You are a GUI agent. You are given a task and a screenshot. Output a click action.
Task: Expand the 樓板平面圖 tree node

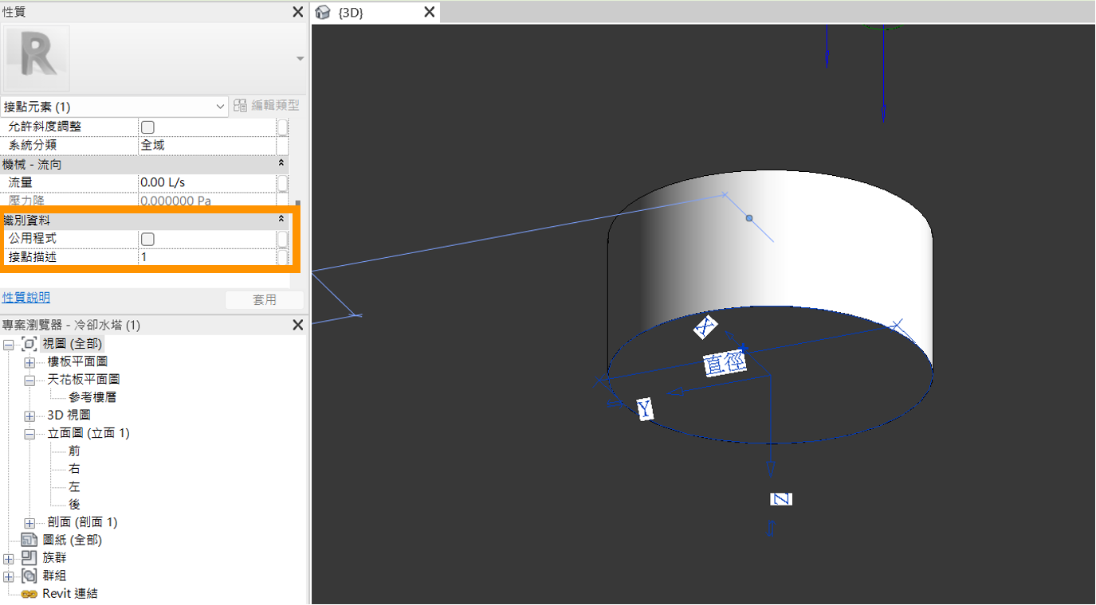[x=29, y=362]
